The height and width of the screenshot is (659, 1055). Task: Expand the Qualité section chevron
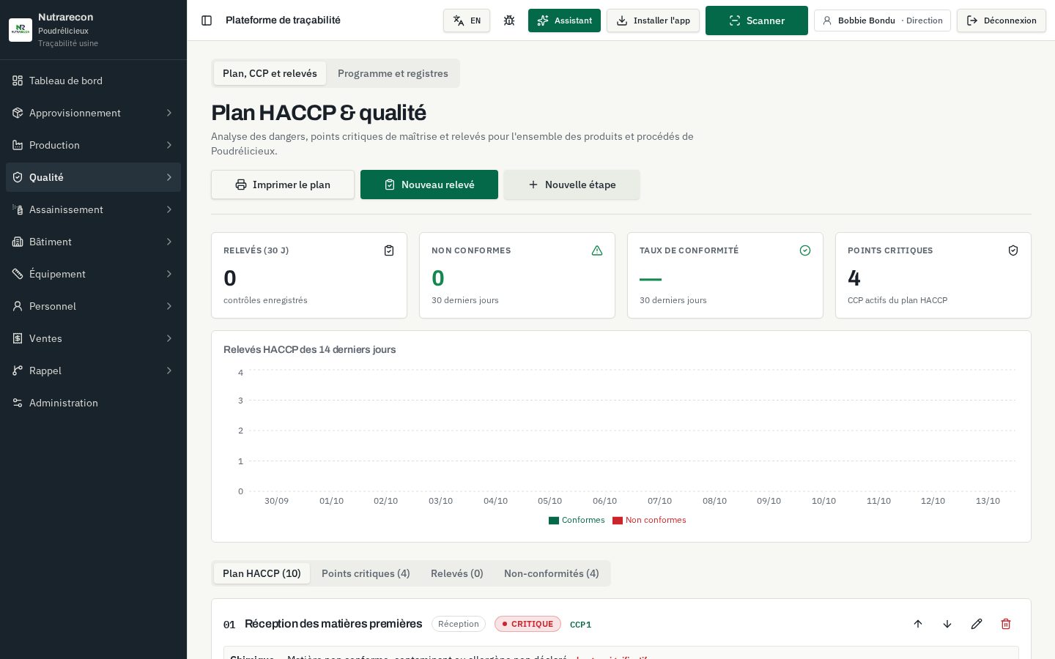[x=169, y=177]
